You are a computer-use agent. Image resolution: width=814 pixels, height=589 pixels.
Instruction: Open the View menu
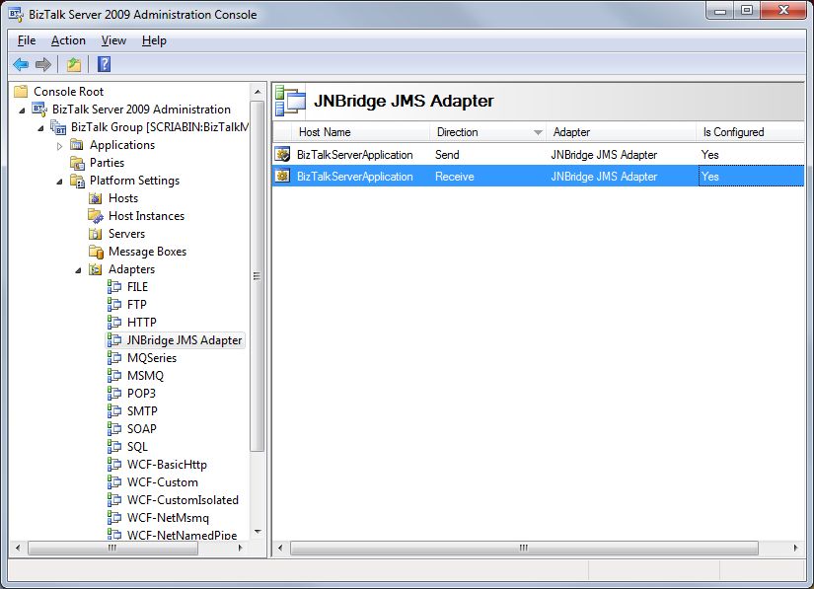(113, 40)
